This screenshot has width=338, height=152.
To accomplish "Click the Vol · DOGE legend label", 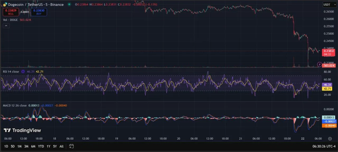I will pos(10,20).
